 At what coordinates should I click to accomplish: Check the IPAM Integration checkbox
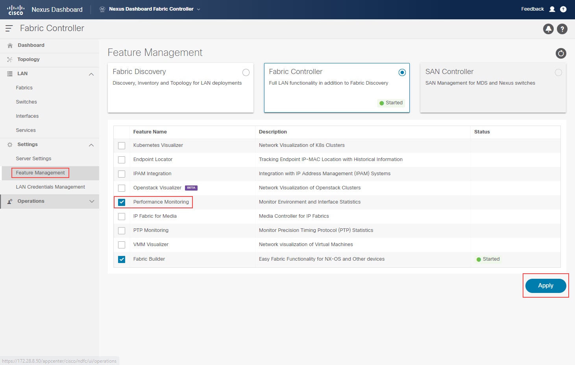122,174
